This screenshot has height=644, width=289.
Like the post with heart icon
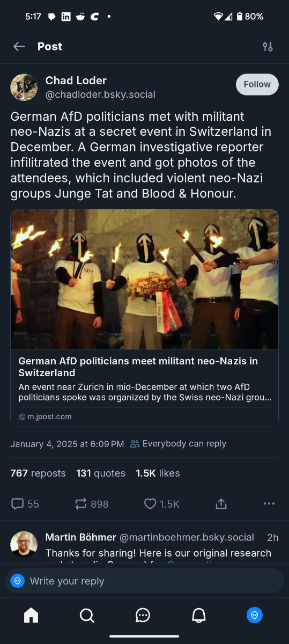(x=151, y=504)
